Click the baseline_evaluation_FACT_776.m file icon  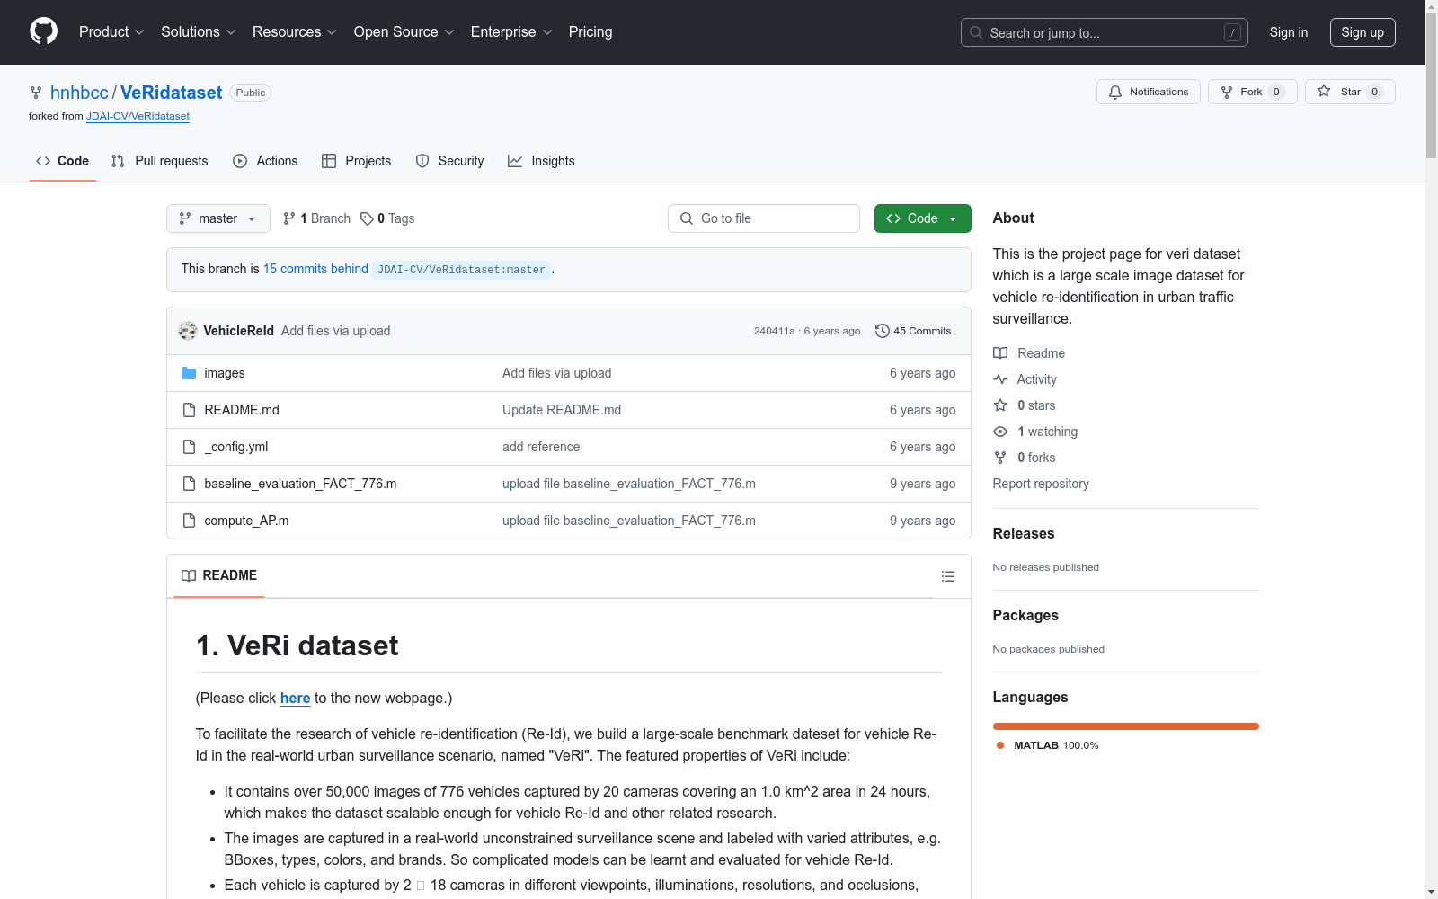(189, 484)
